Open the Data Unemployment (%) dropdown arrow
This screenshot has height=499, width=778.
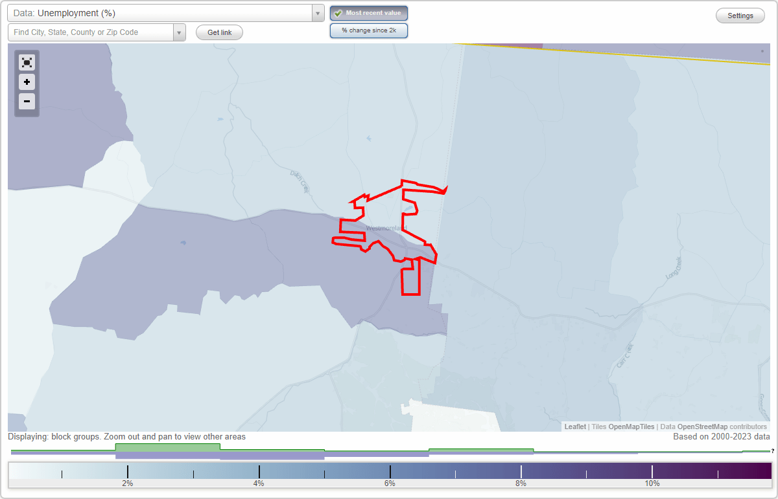pos(318,13)
